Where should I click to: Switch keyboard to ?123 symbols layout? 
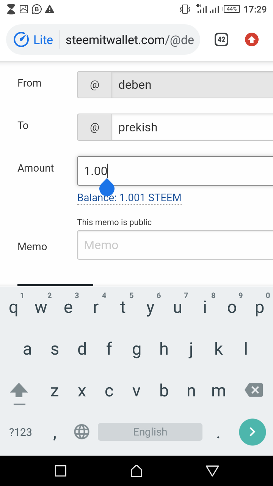point(20,432)
